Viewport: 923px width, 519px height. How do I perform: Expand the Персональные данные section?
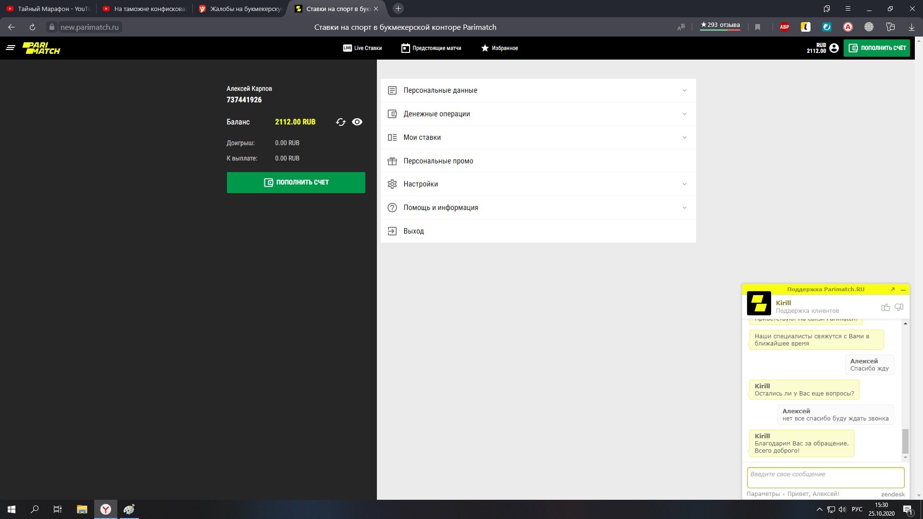pos(538,90)
